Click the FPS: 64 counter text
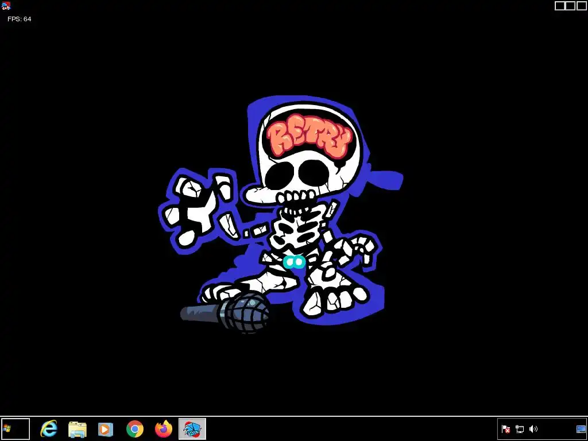Image resolution: width=588 pixels, height=441 pixels. click(19, 19)
